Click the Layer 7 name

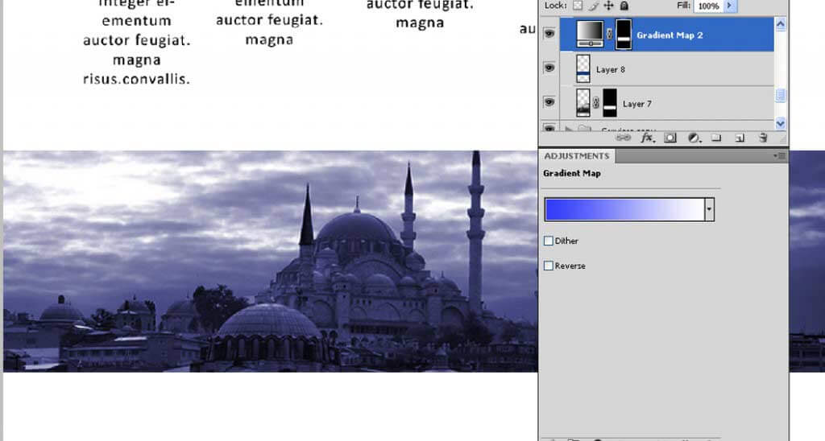(x=637, y=104)
